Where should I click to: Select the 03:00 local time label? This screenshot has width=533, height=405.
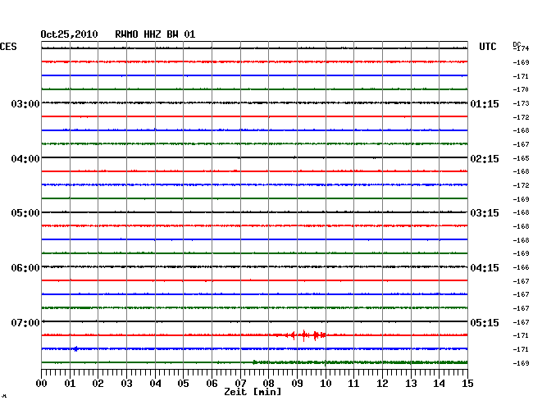[x=25, y=104]
